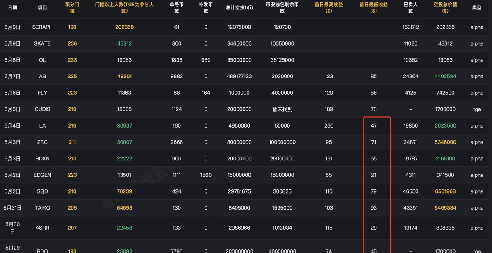The image size is (492, 253).
Task: Select AB's total airdrop "489177123"
Action: click(x=239, y=76)
